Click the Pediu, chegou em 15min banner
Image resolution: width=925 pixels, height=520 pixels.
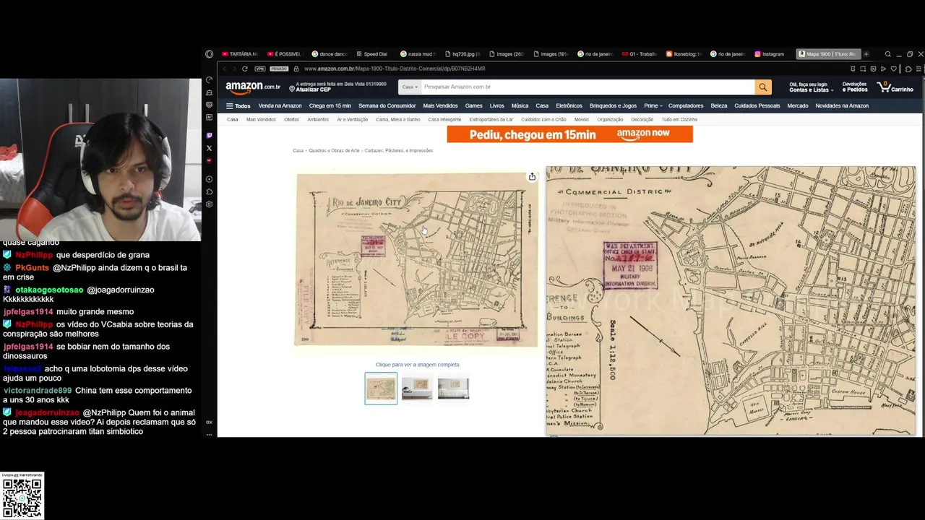click(569, 134)
